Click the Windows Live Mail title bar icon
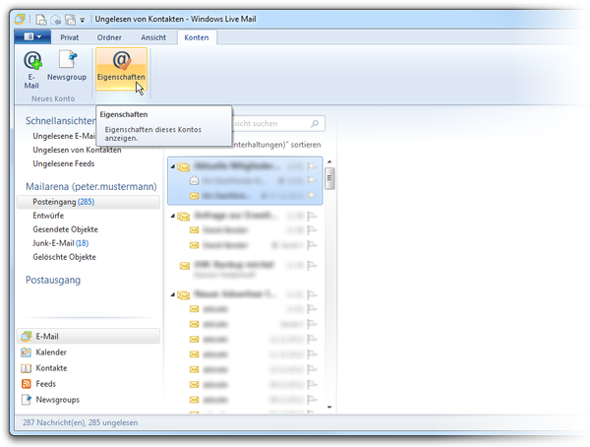This screenshot has width=590, height=447. 20,19
